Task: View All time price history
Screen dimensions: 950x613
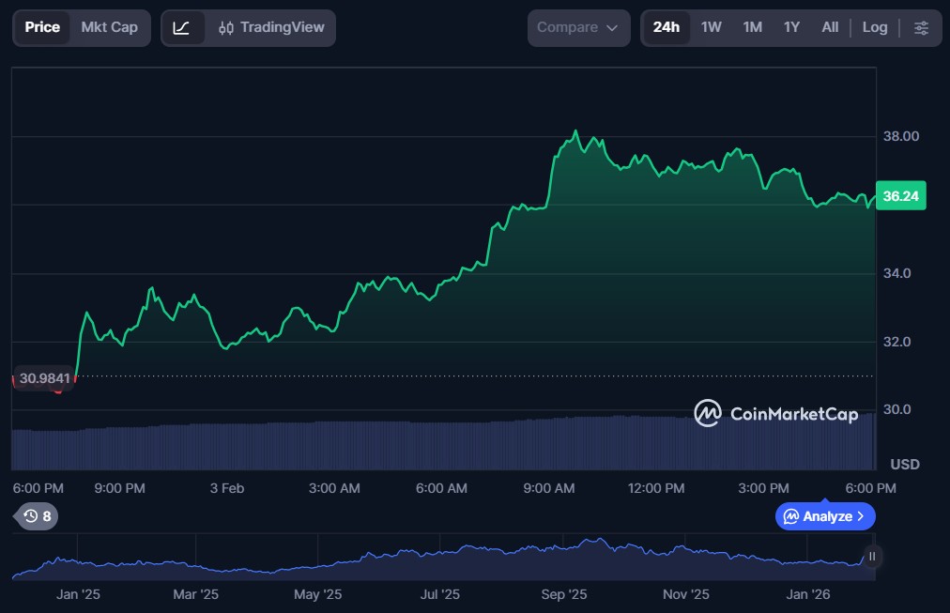Action: click(830, 27)
